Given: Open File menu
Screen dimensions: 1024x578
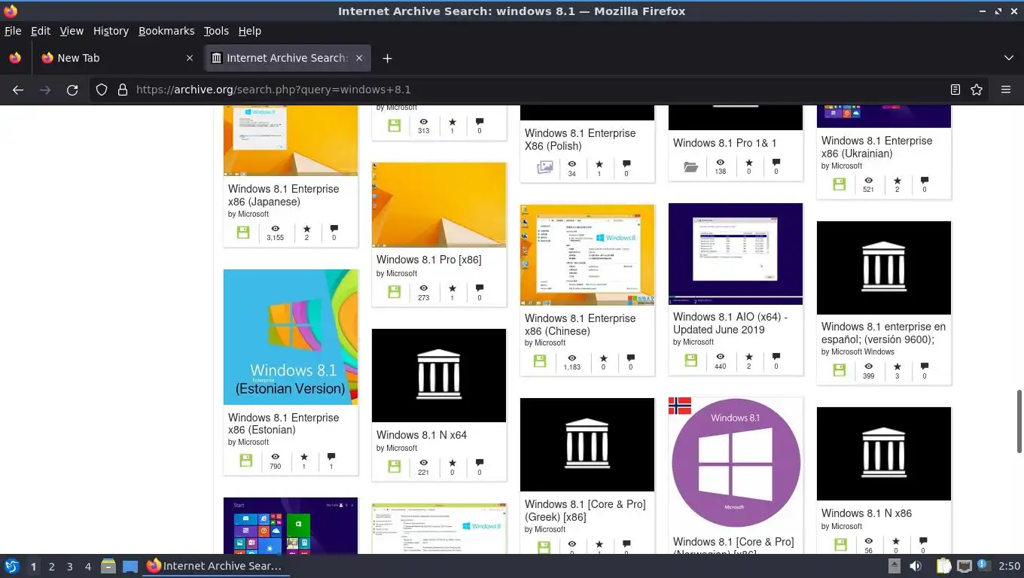Looking at the screenshot, I should tap(13, 31).
